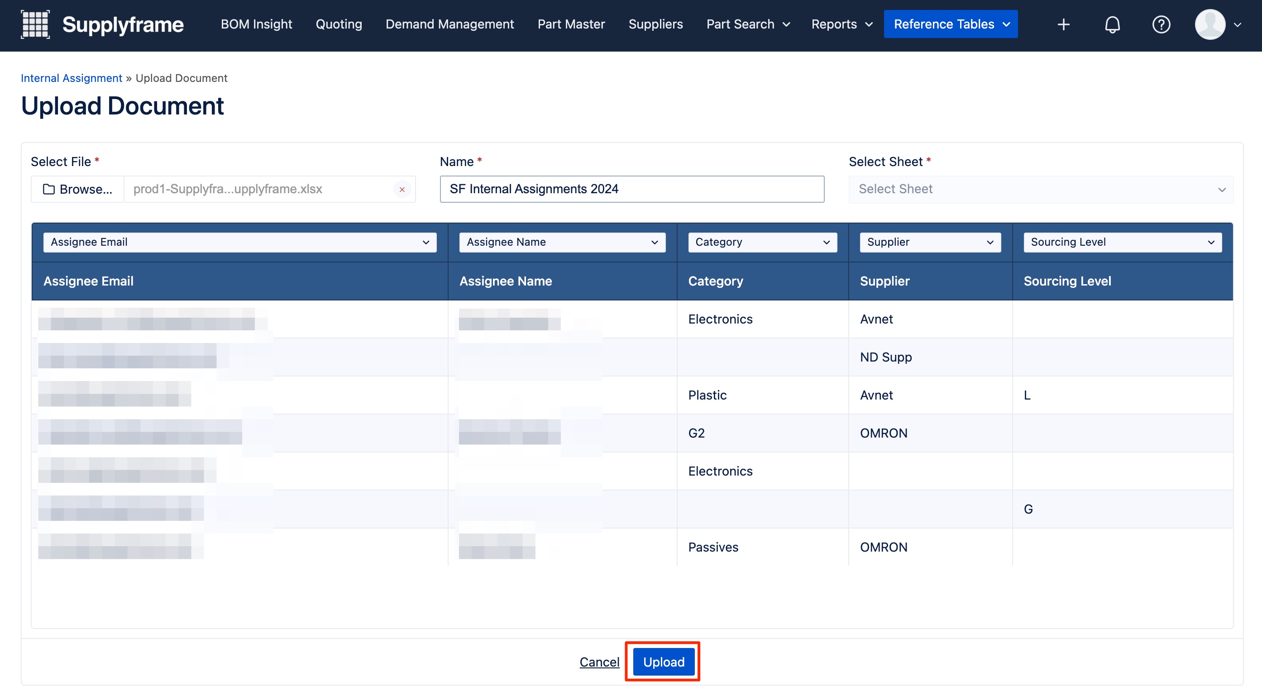
Task: Open the Sourcing Level column mapping dropdown
Action: click(1123, 243)
